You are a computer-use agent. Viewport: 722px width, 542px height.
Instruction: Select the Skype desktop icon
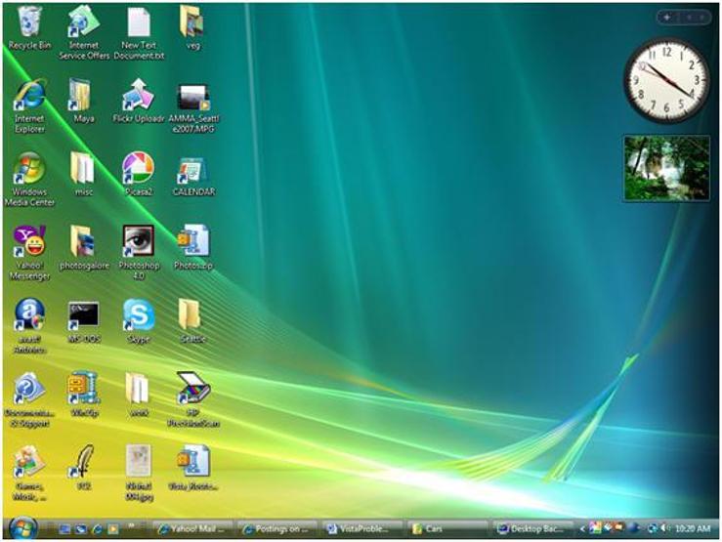[138, 314]
